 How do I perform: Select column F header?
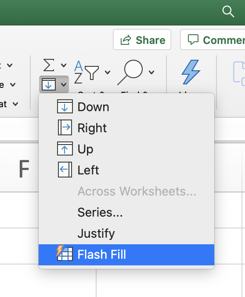pyautogui.click(x=24, y=169)
